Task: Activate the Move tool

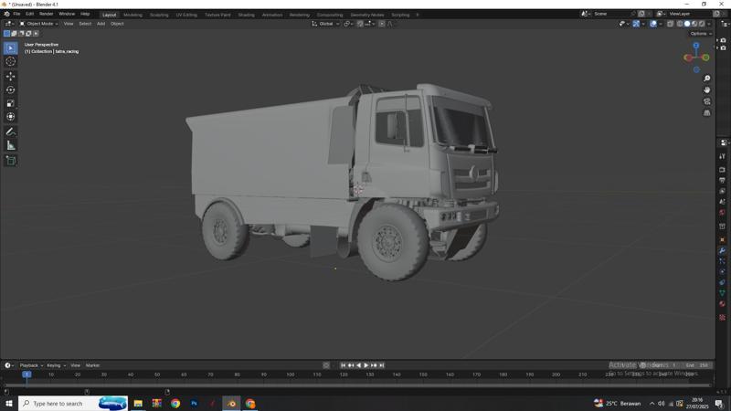Action: 11,76
